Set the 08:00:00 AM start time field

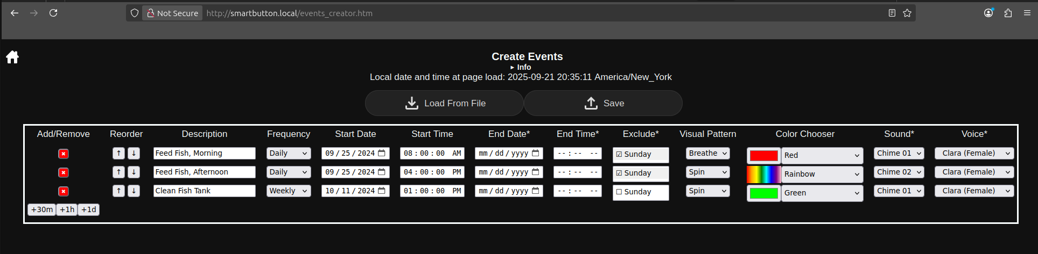[432, 153]
